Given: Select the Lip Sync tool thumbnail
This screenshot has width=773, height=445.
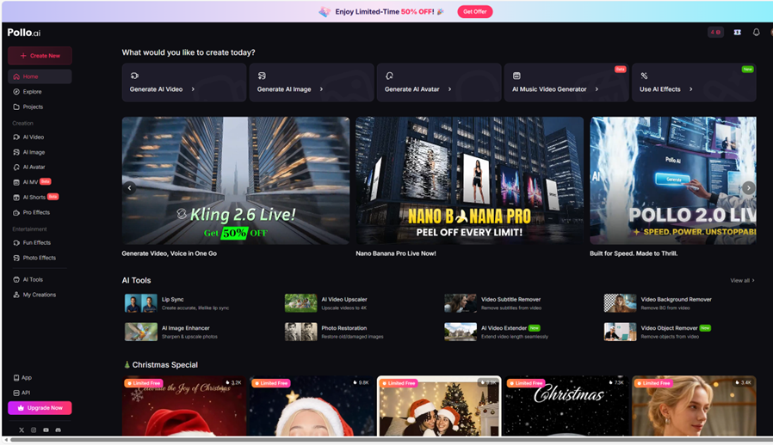Looking at the screenshot, I should pos(141,303).
